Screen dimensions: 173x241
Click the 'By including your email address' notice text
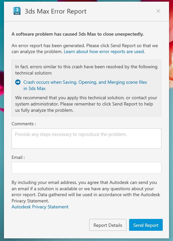point(86,192)
